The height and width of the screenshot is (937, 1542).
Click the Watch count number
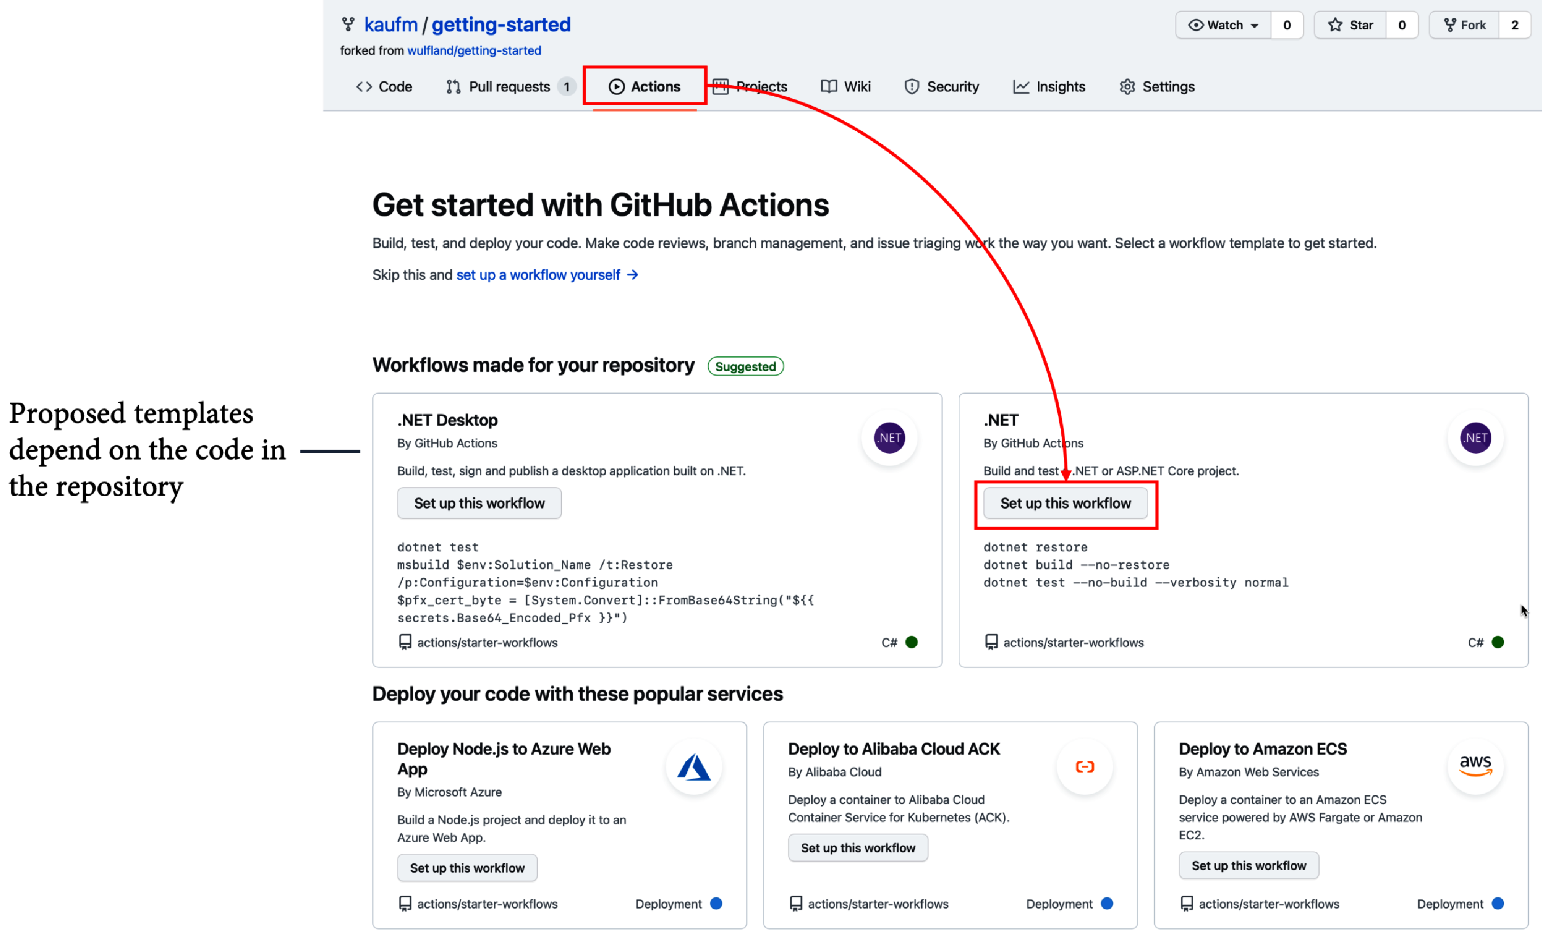(1287, 25)
